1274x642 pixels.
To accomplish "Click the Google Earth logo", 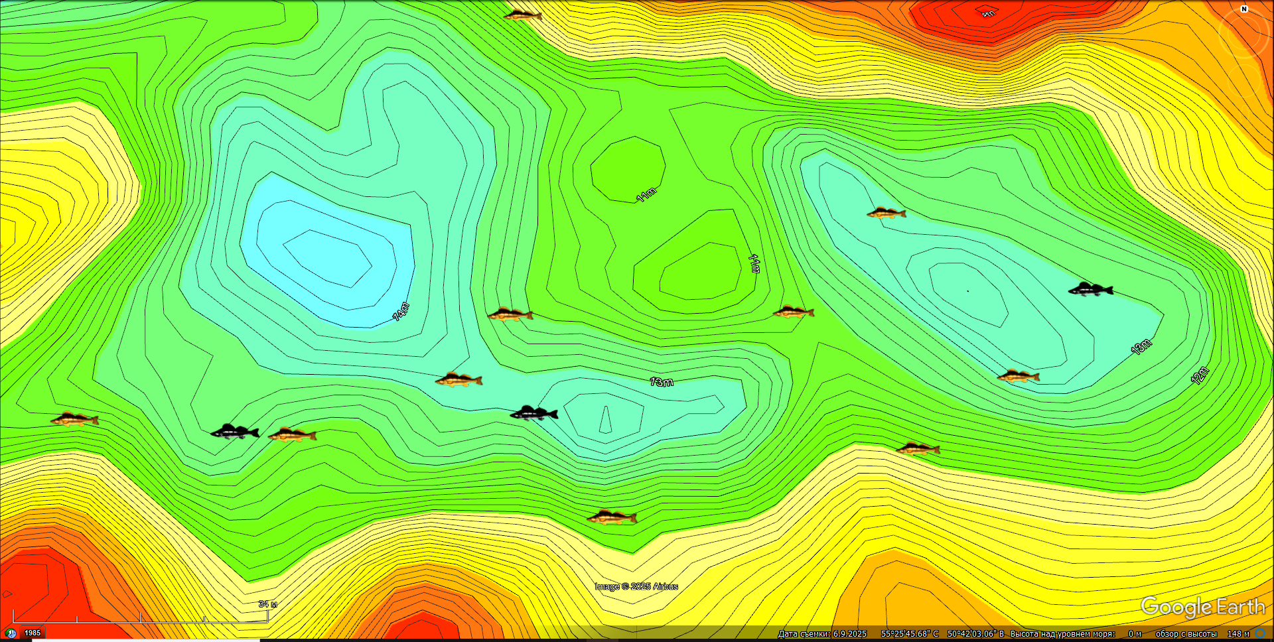I will (x=1202, y=606).
